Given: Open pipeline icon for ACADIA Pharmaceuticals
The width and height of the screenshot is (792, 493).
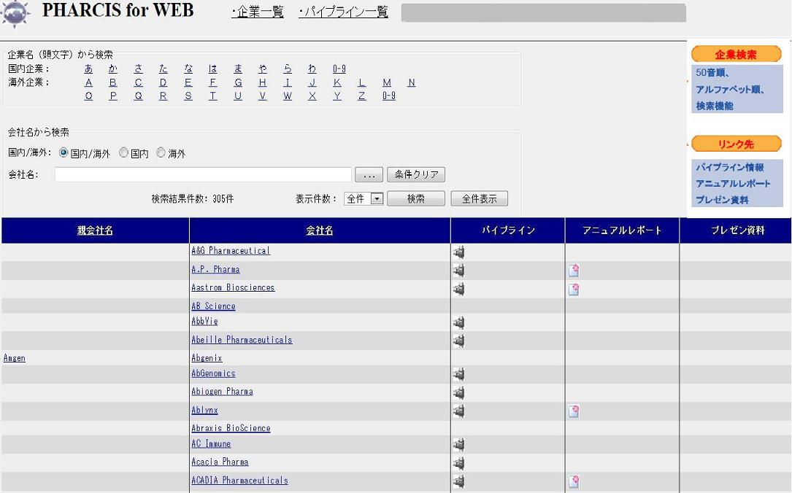Looking at the screenshot, I should tap(458, 481).
